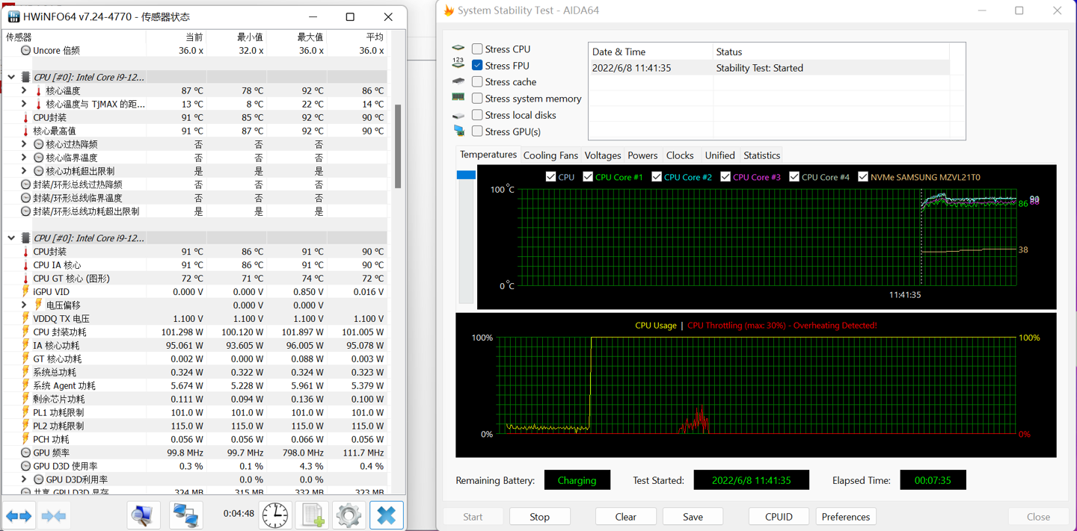Click the blue X close sensors button
The height and width of the screenshot is (531, 1077).
(386, 515)
